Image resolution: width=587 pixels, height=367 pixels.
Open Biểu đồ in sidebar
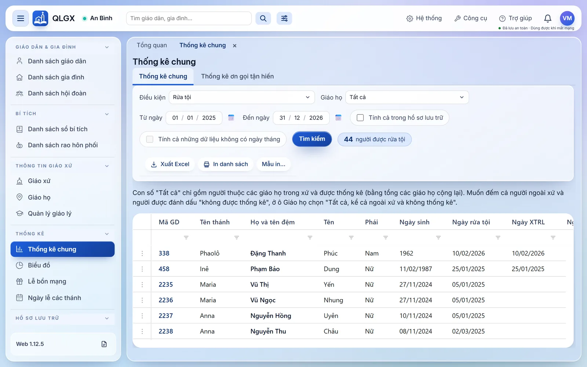coord(62,265)
